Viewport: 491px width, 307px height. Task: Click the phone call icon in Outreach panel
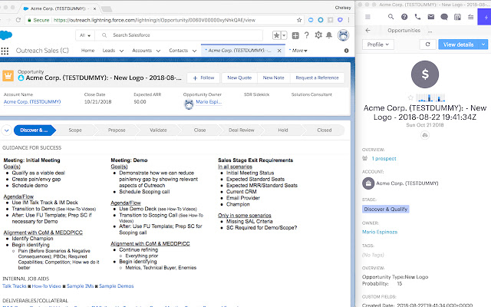pos(417,16)
